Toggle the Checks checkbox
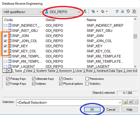The height and width of the screenshot is (115, 140). coord(61,79)
